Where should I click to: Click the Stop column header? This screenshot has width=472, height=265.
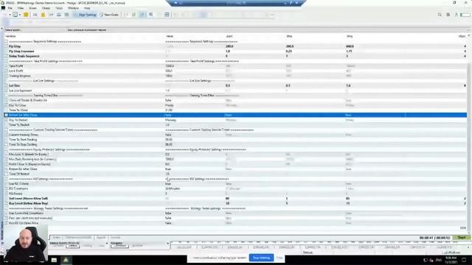tap(350, 36)
